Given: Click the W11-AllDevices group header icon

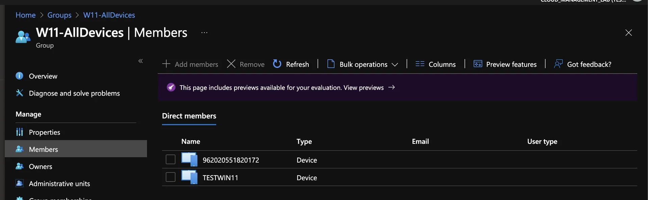Looking at the screenshot, I should tap(23, 37).
